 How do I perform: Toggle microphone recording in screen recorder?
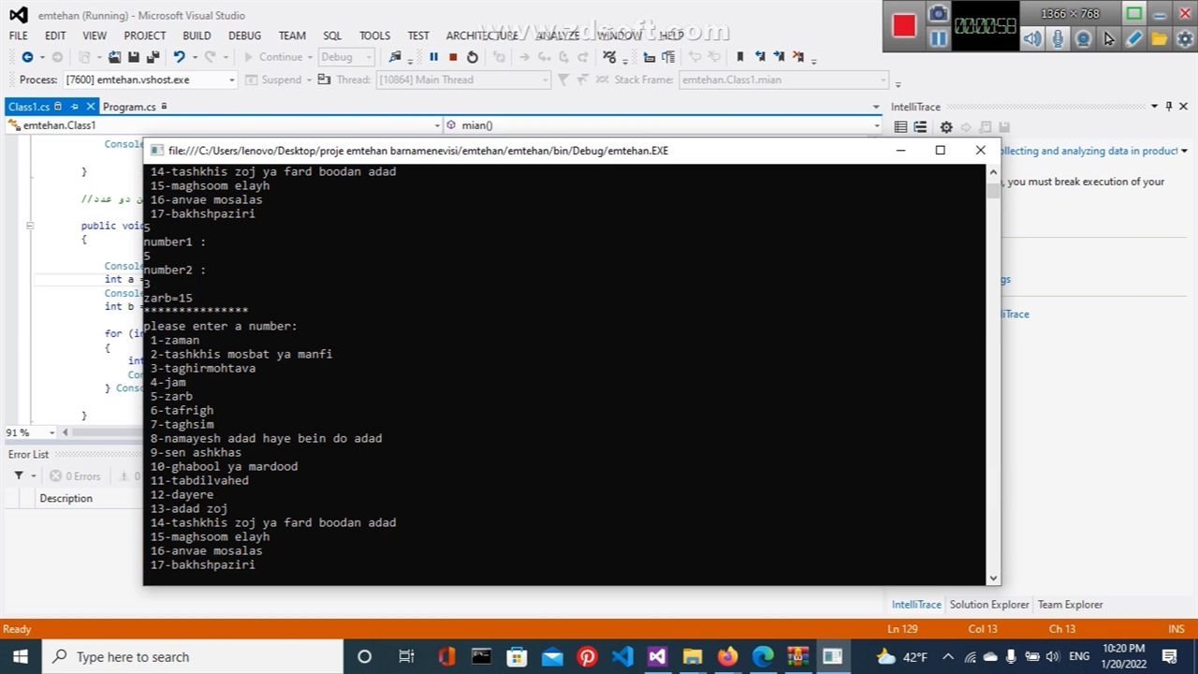tap(1058, 38)
